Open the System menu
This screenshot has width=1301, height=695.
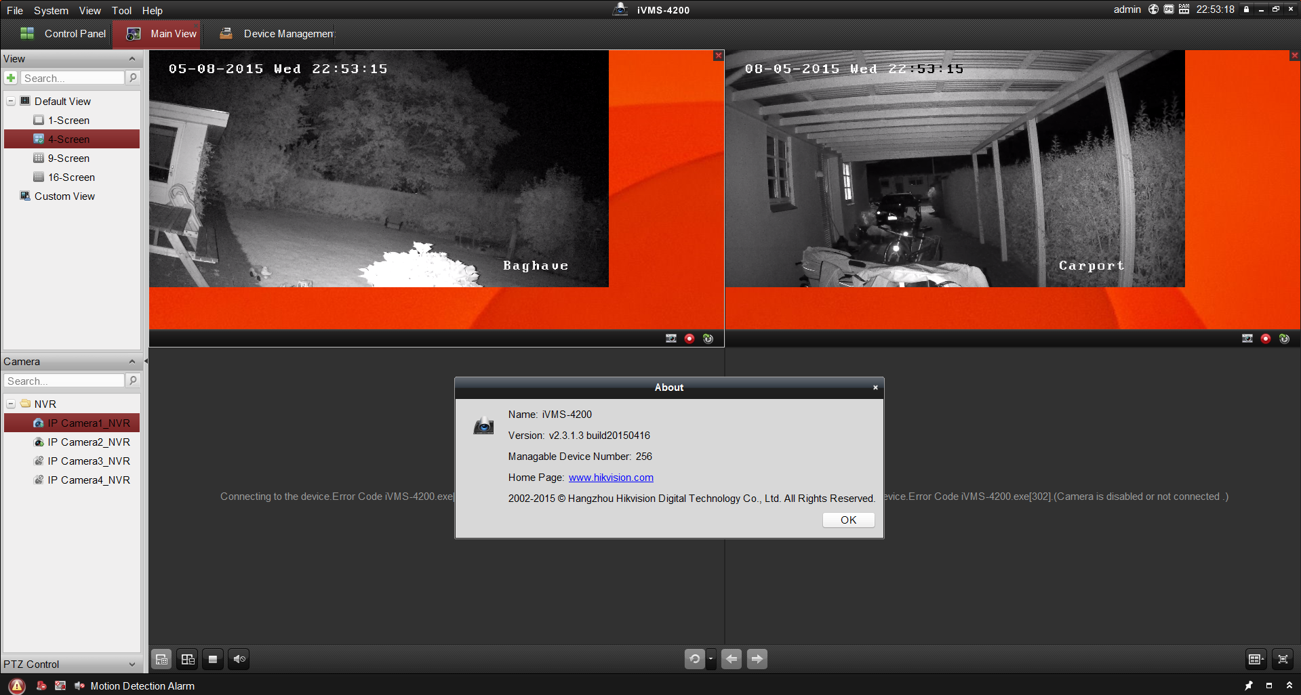coord(51,10)
